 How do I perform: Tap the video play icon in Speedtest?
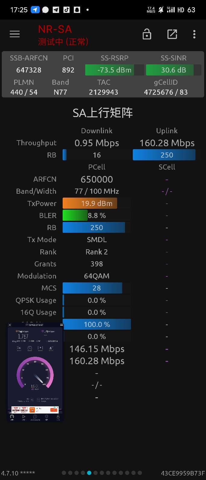40,348
